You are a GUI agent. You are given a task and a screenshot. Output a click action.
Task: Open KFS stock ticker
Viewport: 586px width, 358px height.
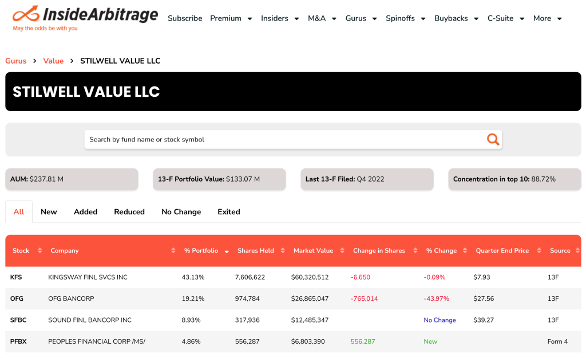point(16,277)
